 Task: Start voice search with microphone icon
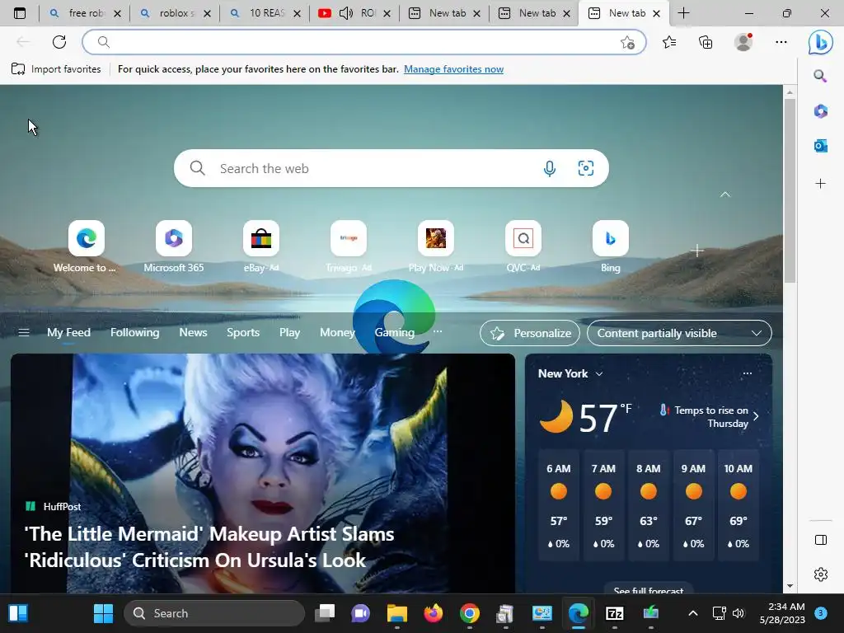pos(549,168)
